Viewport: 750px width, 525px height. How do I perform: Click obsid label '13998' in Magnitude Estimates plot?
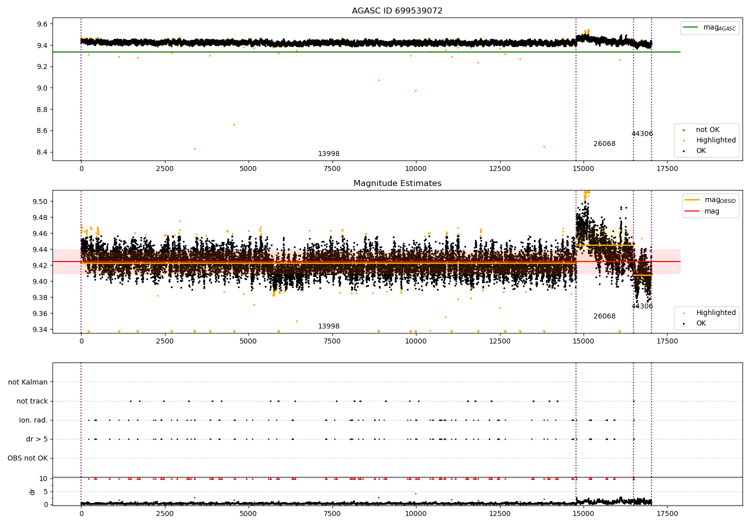click(x=328, y=326)
